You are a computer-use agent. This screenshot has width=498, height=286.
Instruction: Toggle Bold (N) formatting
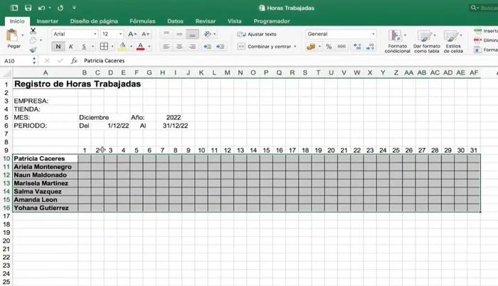pos(58,47)
